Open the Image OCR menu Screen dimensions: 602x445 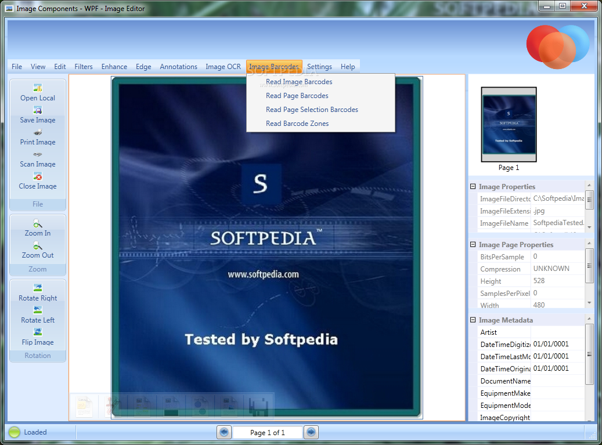point(223,66)
